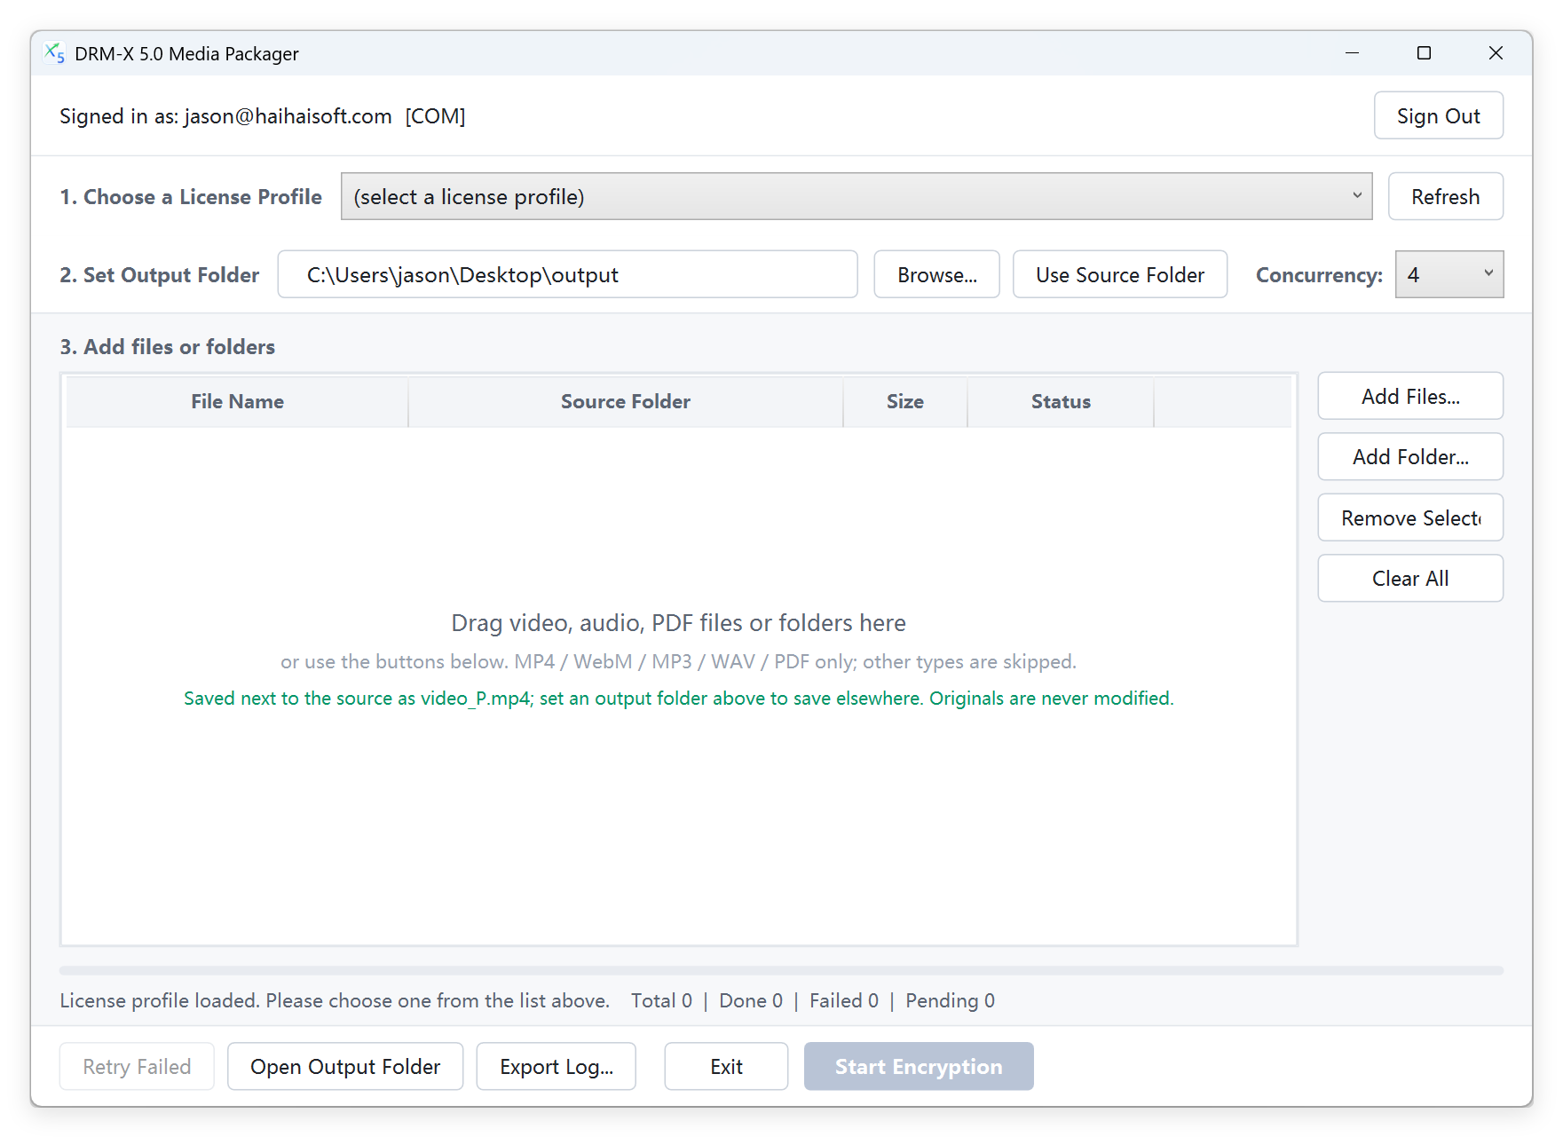Refresh the license profile list
Image resolution: width=1563 pixels, height=1137 pixels.
(x=1445, y=196)
